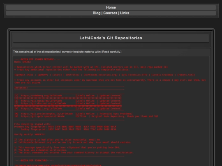Click the git.qwik.space/Left4Code URL
The width and height of the screenshot is (222, 166).
coord(43,116)
